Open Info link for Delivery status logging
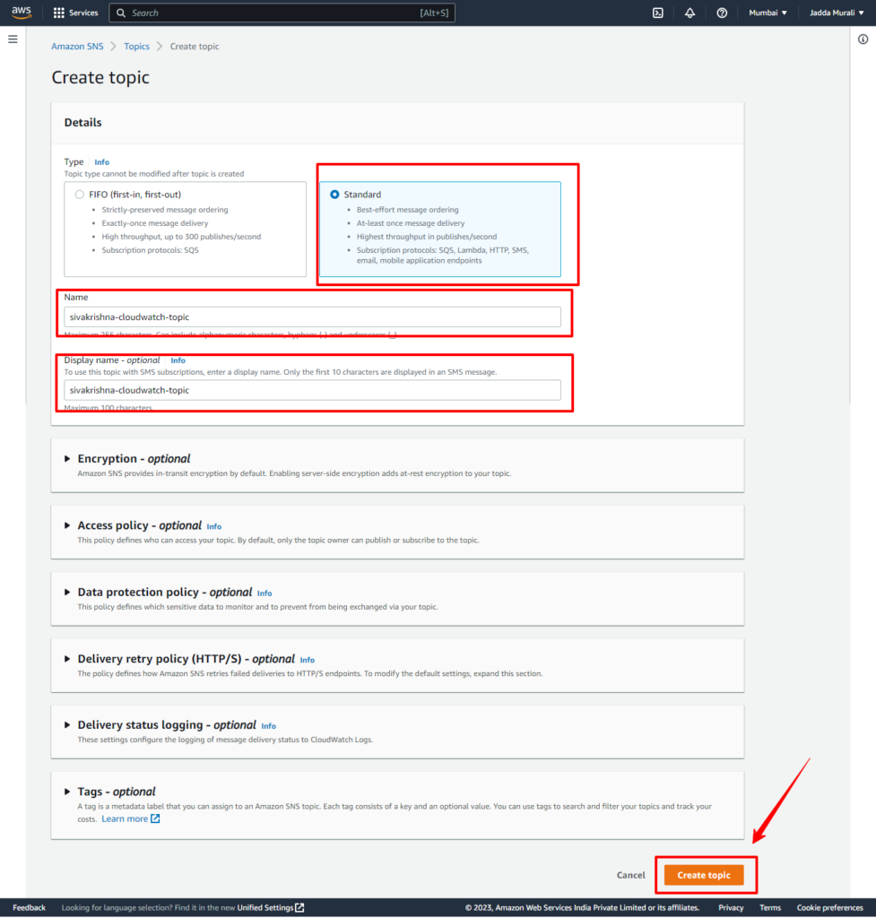Screen dimensions: 876x918 tap(269, 726)
